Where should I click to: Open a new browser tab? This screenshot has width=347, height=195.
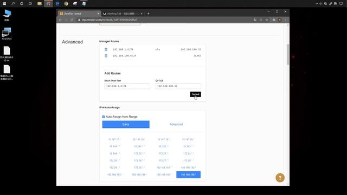(x=148, y=14)
